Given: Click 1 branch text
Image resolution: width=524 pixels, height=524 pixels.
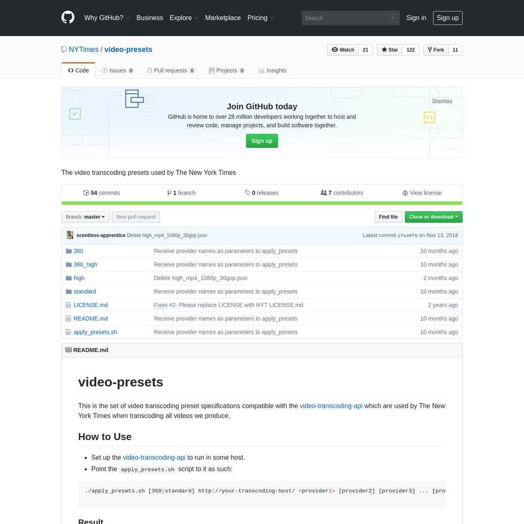Looking at the screenshot, I should 184,193.
